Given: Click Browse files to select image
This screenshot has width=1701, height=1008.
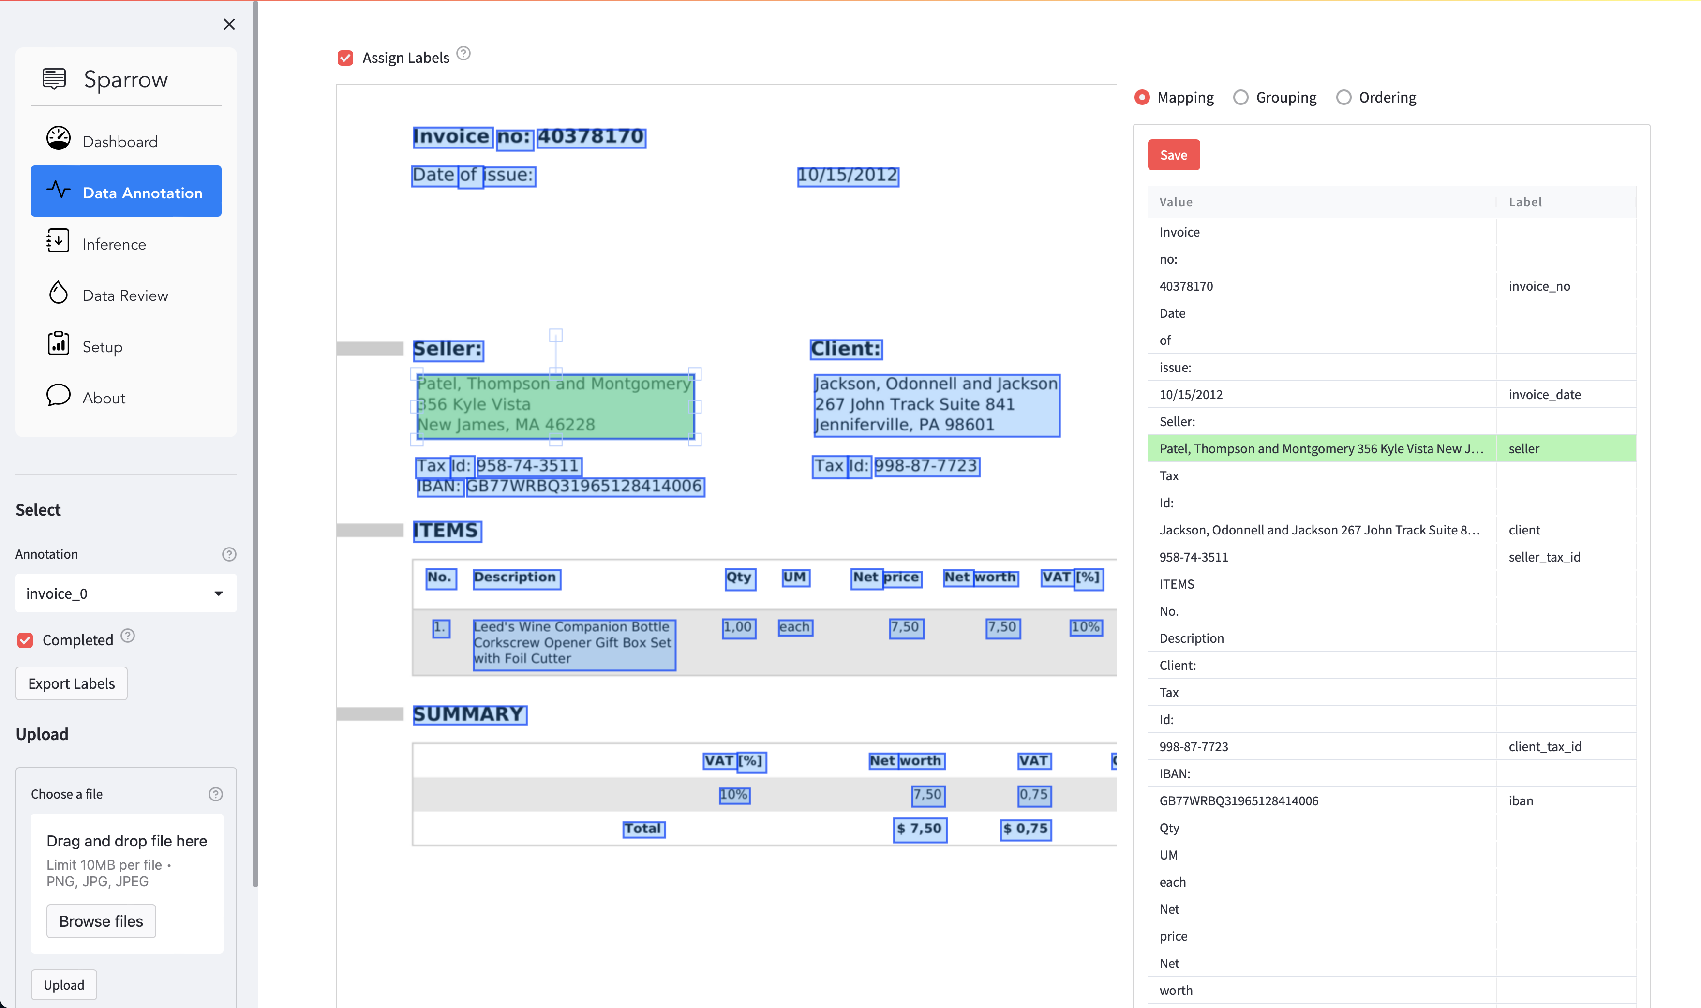Looking at the screenshot, I should (x=101, y=920).
